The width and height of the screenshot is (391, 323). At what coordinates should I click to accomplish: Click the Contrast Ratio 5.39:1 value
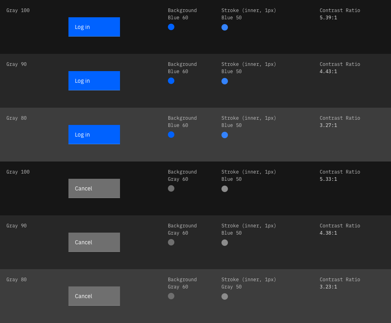pyautogui.click(x=329, y=17)
